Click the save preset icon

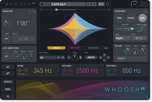[48, 4]
